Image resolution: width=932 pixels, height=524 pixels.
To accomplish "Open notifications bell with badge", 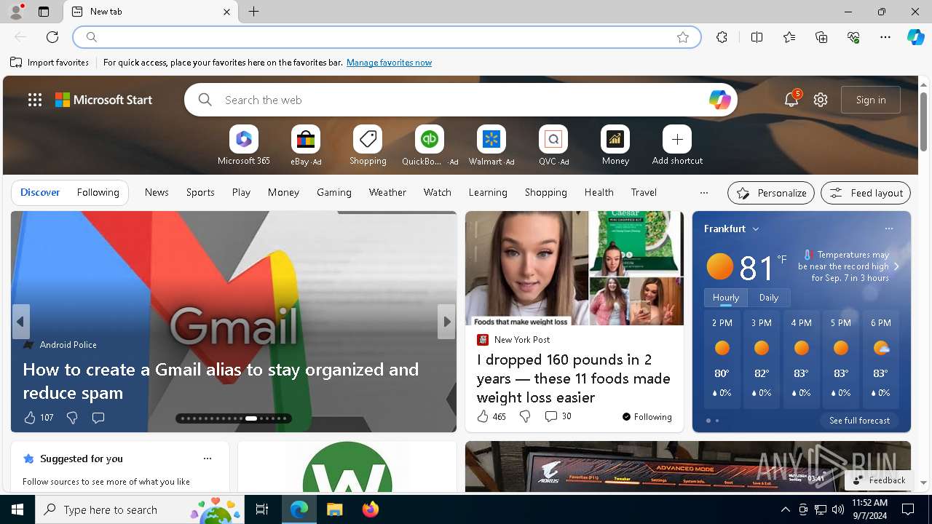I will tap(791, 100).
